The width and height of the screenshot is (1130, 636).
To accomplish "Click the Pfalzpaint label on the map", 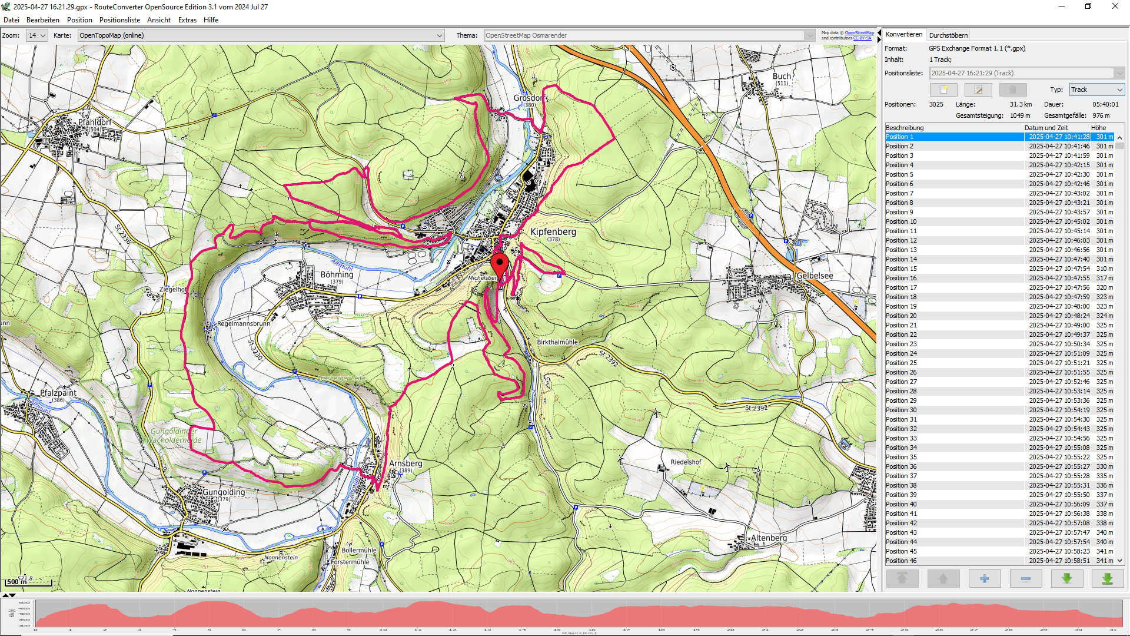I will (58, 393).
